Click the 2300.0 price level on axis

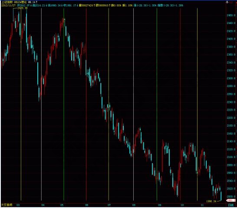point(231,78)
